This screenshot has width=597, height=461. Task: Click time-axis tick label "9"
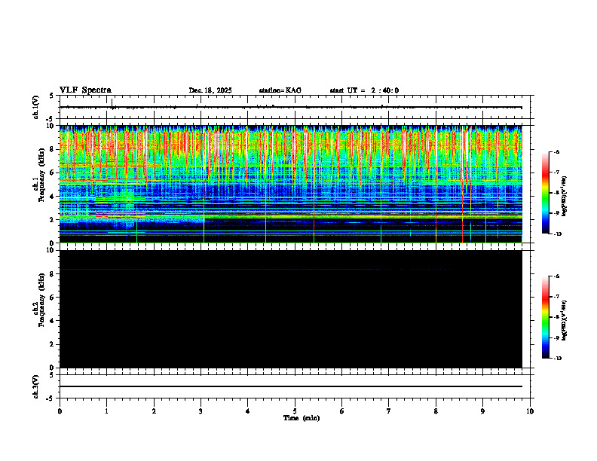[482, 411]
